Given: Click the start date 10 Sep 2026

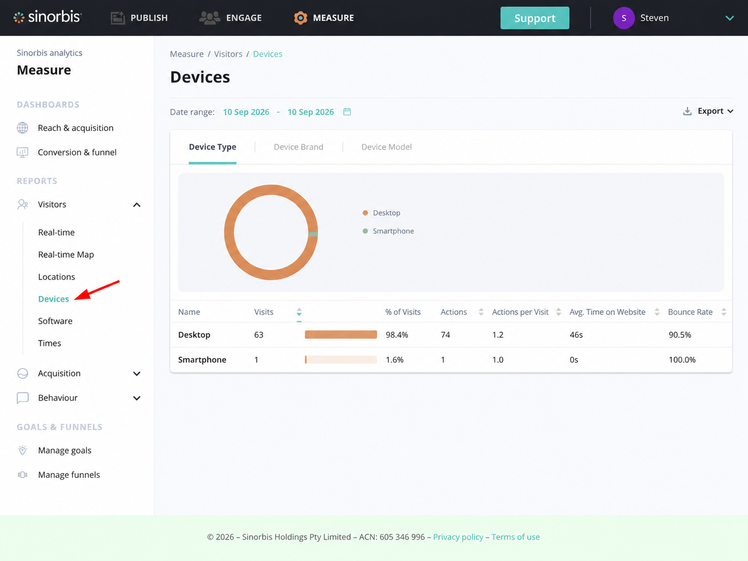Looking at the screenshot, I should (246, 112).
